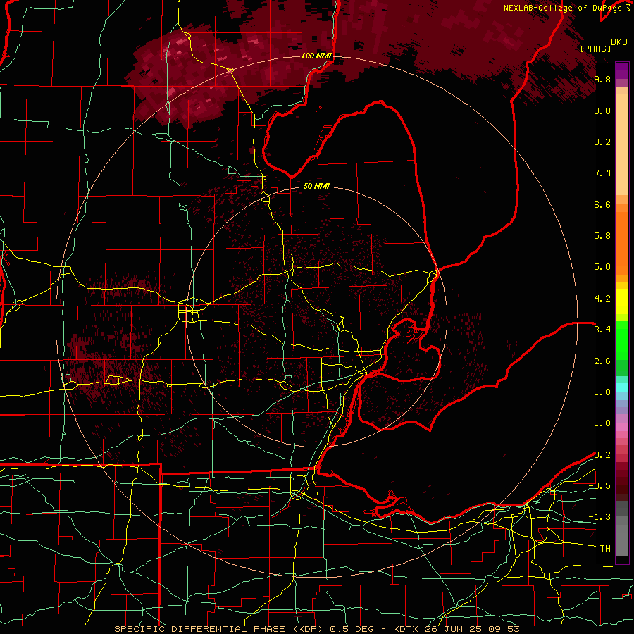Click the 5.0 legend value

602,267
